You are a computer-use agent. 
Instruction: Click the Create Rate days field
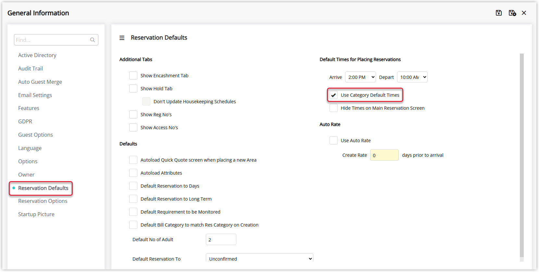tap(384, 155)
